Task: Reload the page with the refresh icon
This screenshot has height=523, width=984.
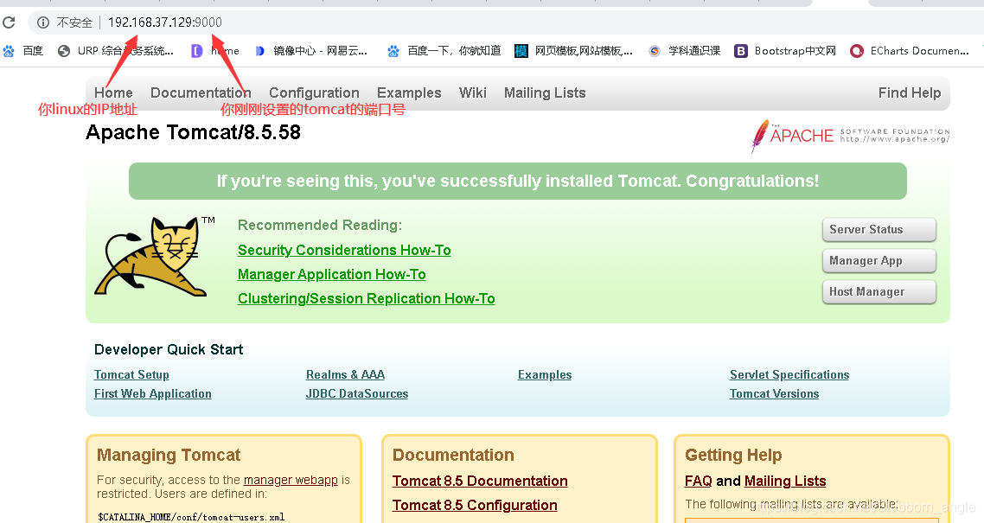Action: pyautogui.click(x=9, y=22)
